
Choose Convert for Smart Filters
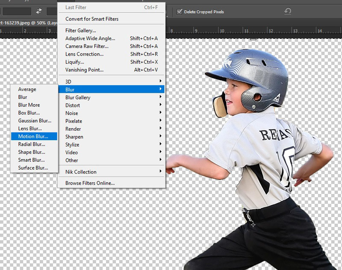click(92, 19)
